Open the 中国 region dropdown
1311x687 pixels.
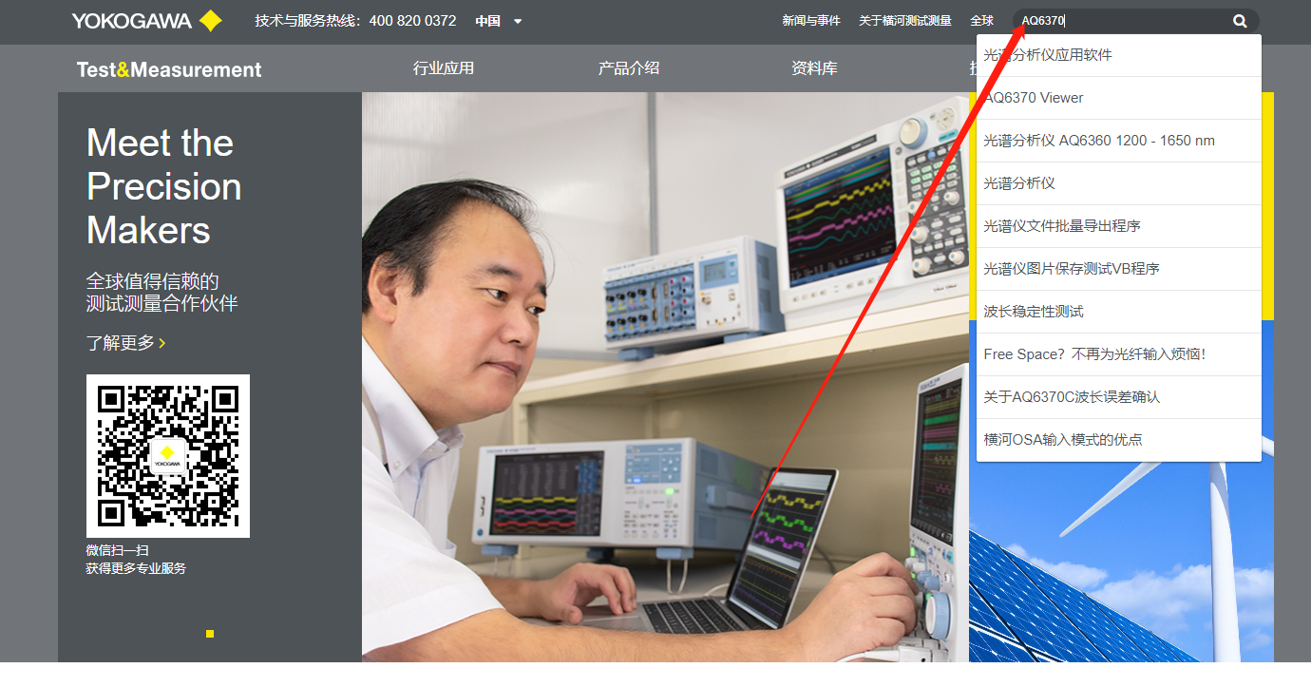[485, 20]
